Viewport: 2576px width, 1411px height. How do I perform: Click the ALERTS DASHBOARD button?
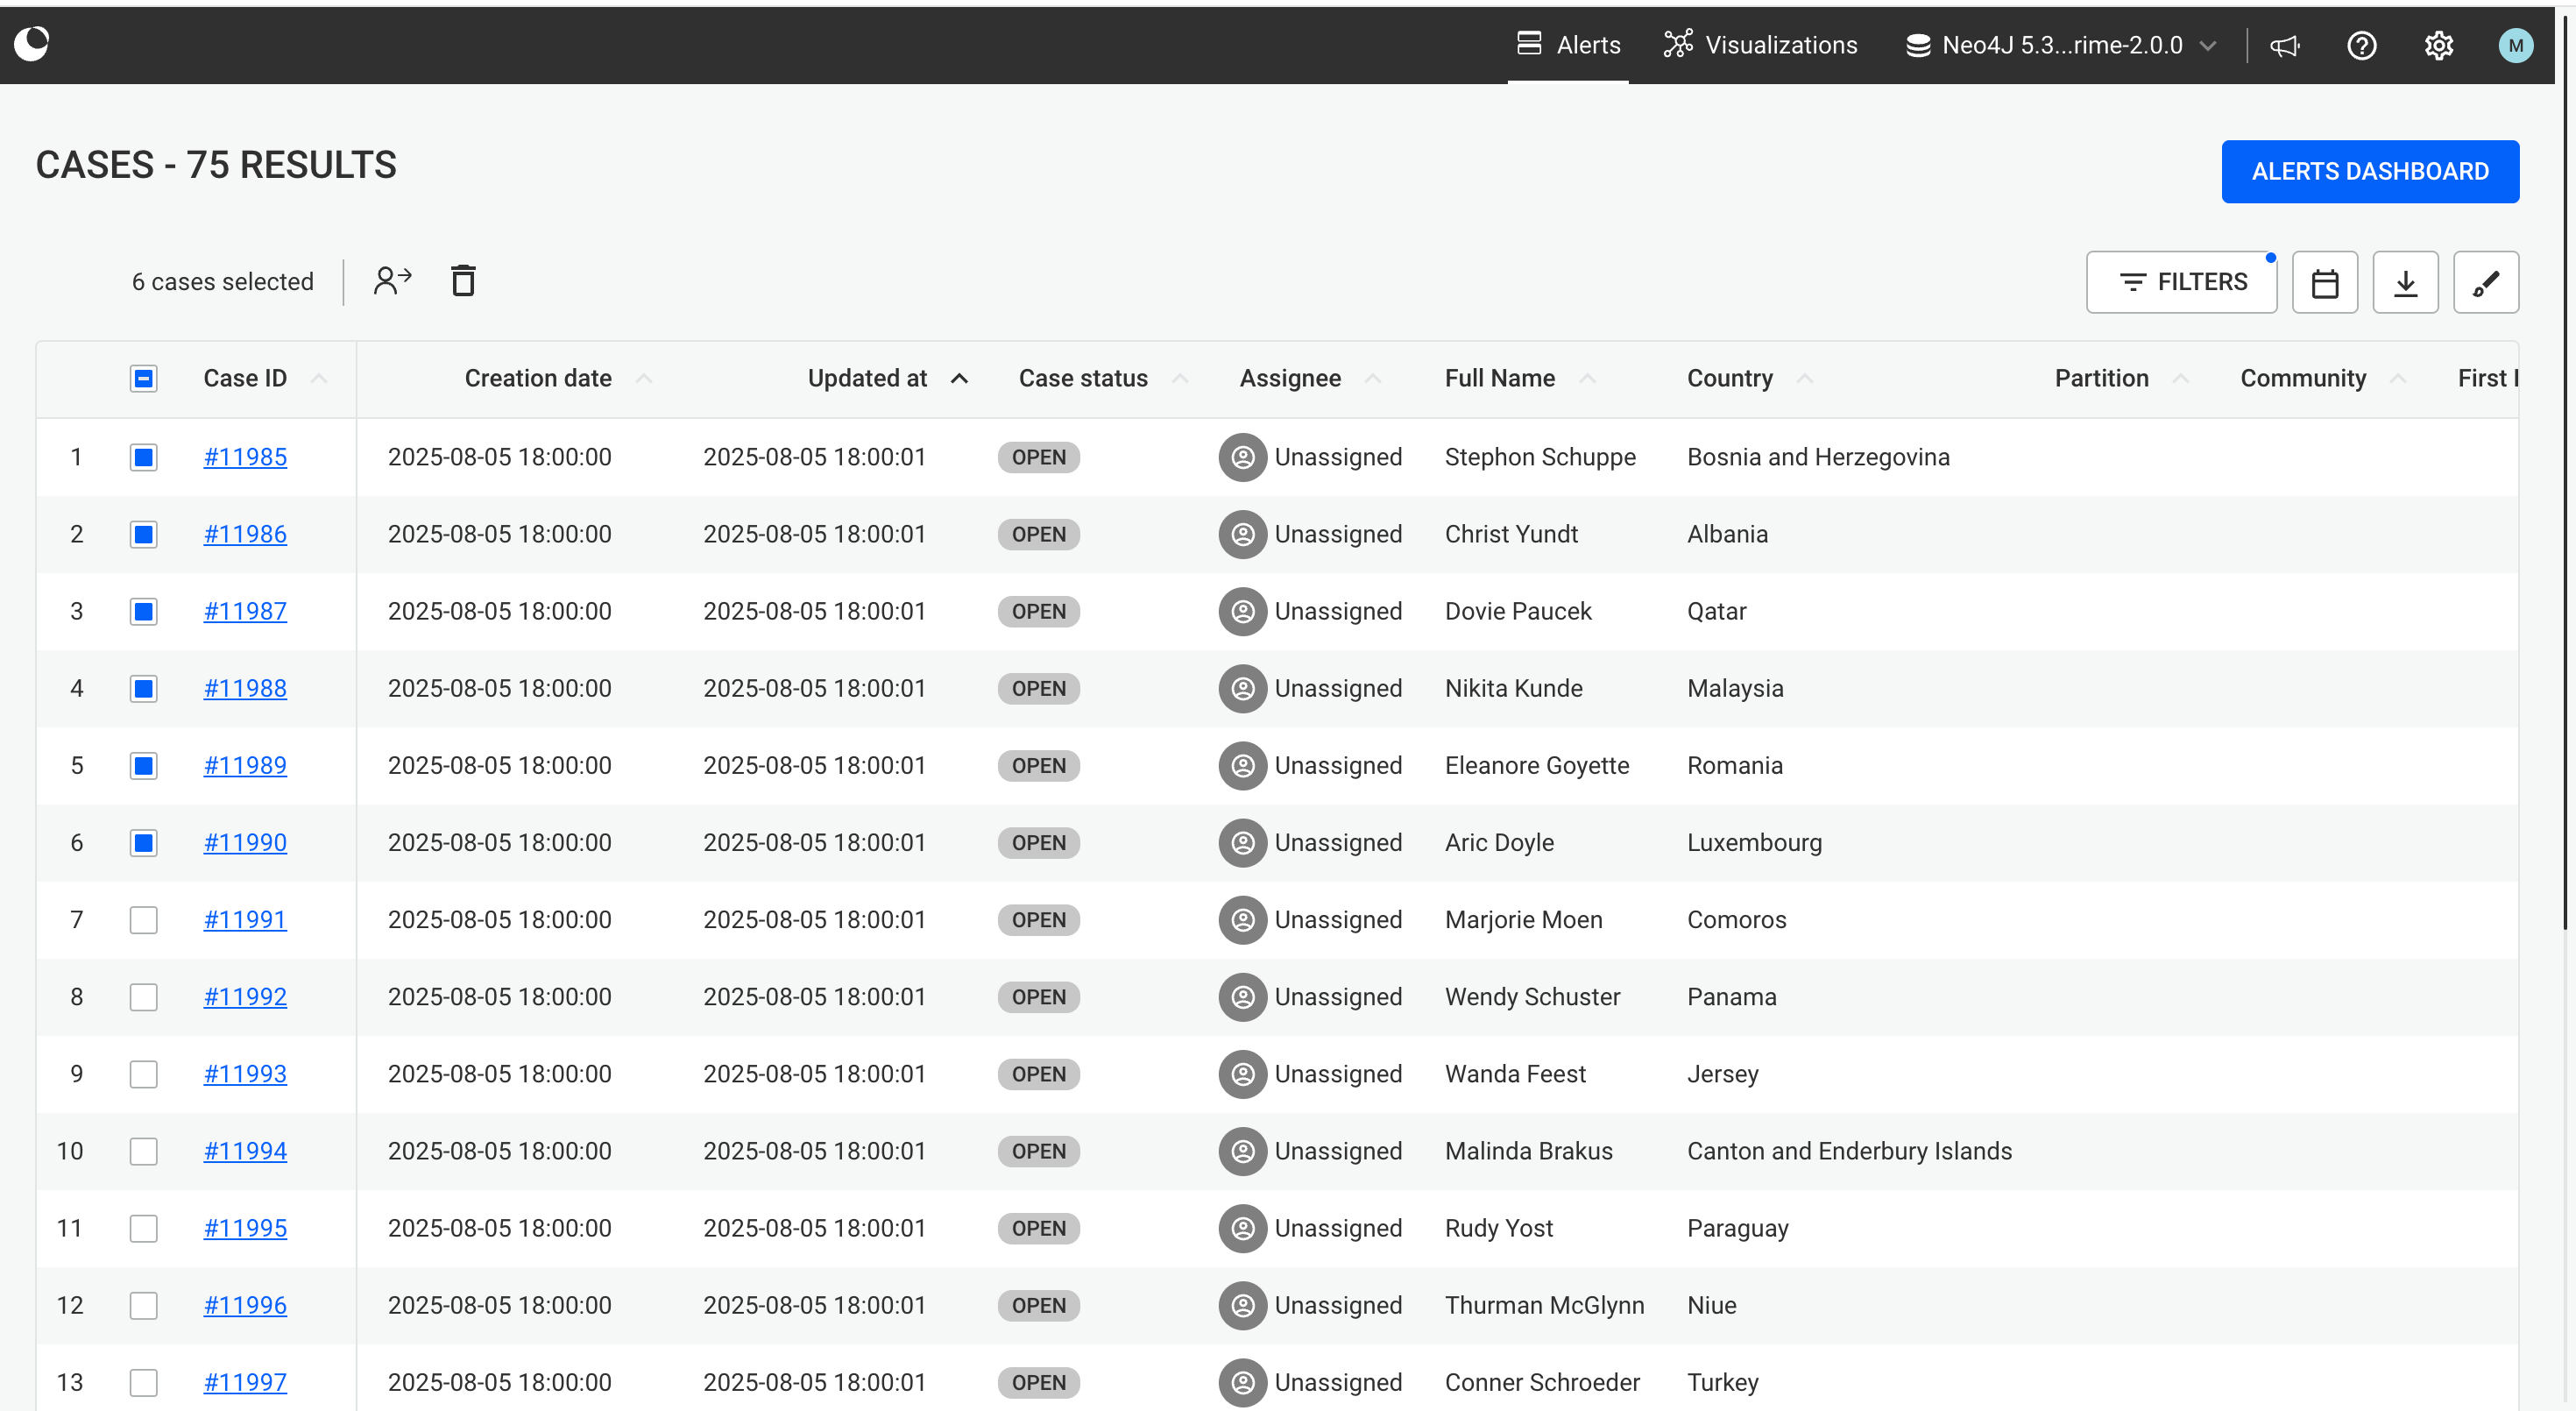tap(2369, 172)
